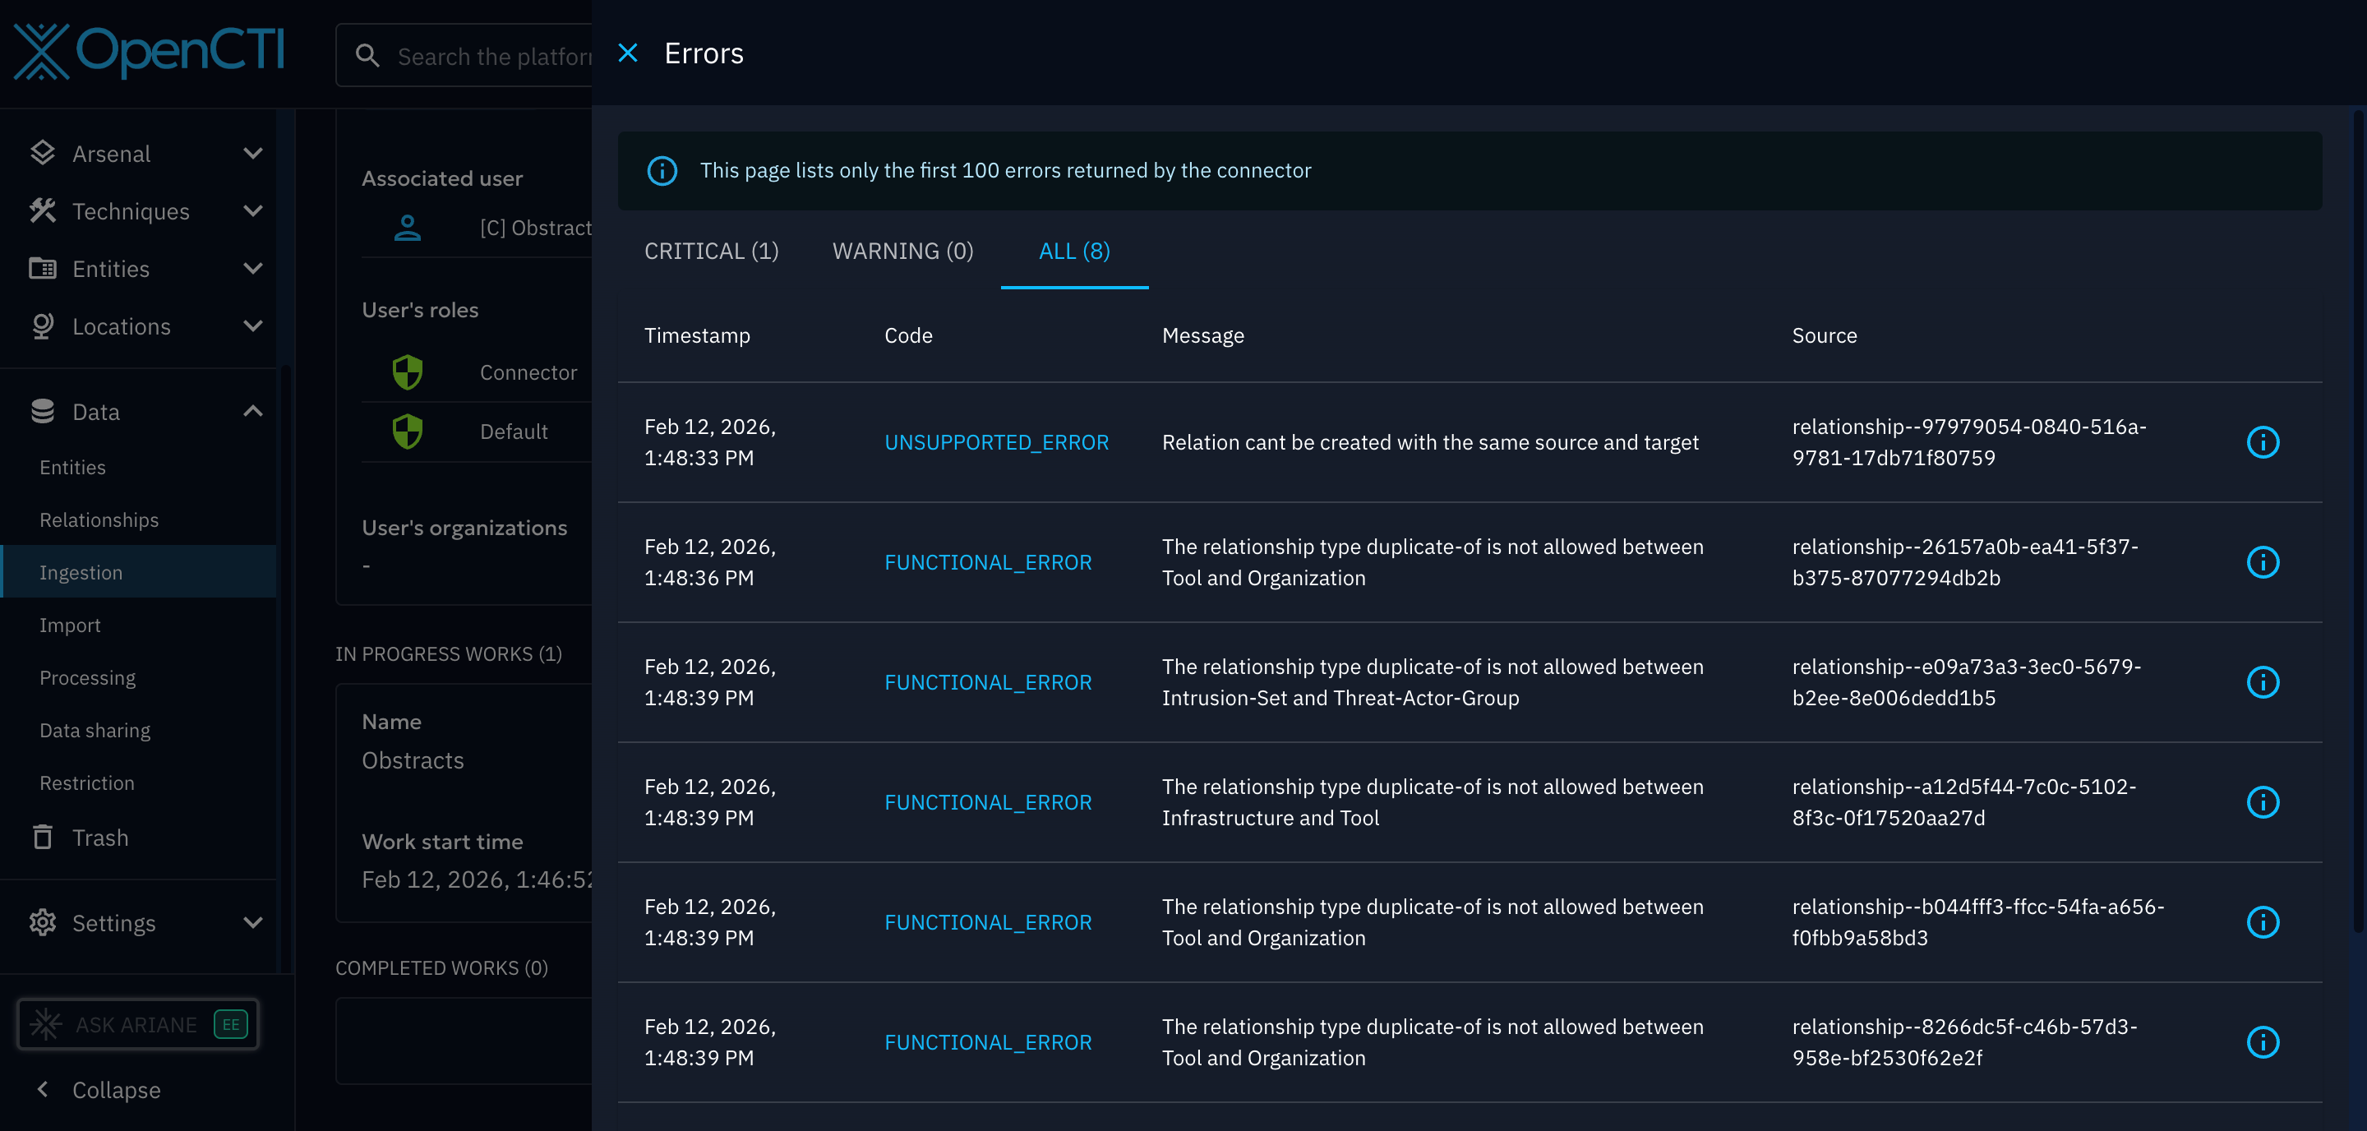Open the Techniques tools icon
This screenshot has width=2367, height=1131.
point(42,210)
